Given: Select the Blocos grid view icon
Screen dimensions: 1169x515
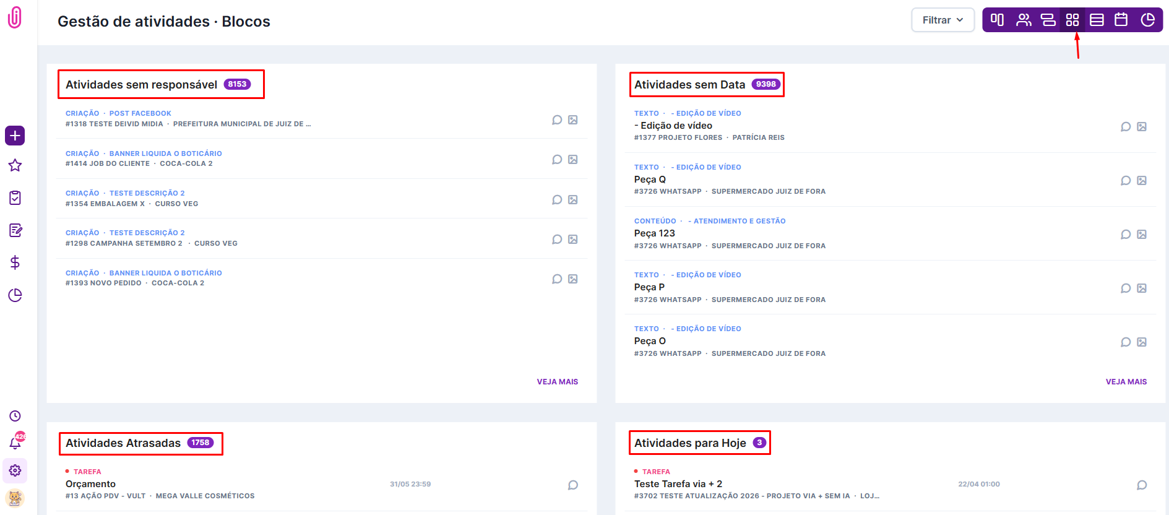Looking at the screenshot, I should click(1072, 20).
